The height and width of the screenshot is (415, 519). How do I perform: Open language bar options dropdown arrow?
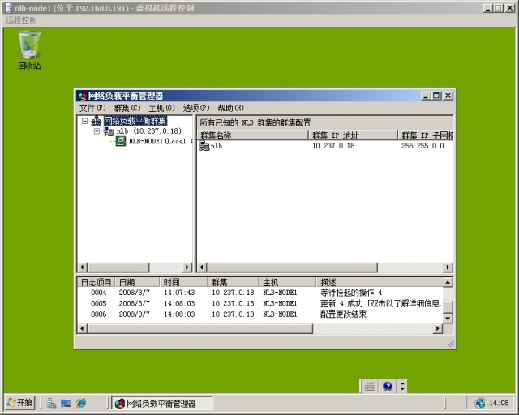click(x=402, y=387)
